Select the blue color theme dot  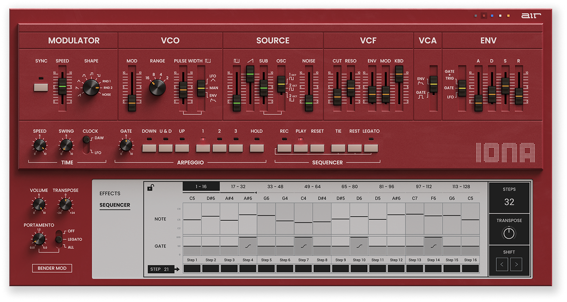point(492,16)
